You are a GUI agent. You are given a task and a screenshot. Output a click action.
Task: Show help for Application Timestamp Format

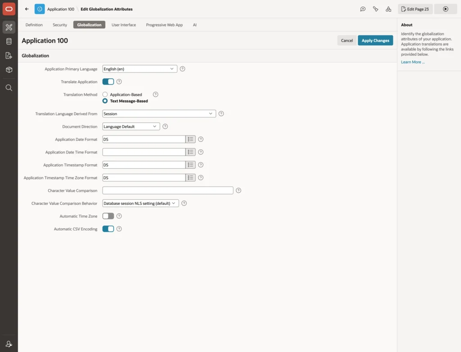(200, 165)
